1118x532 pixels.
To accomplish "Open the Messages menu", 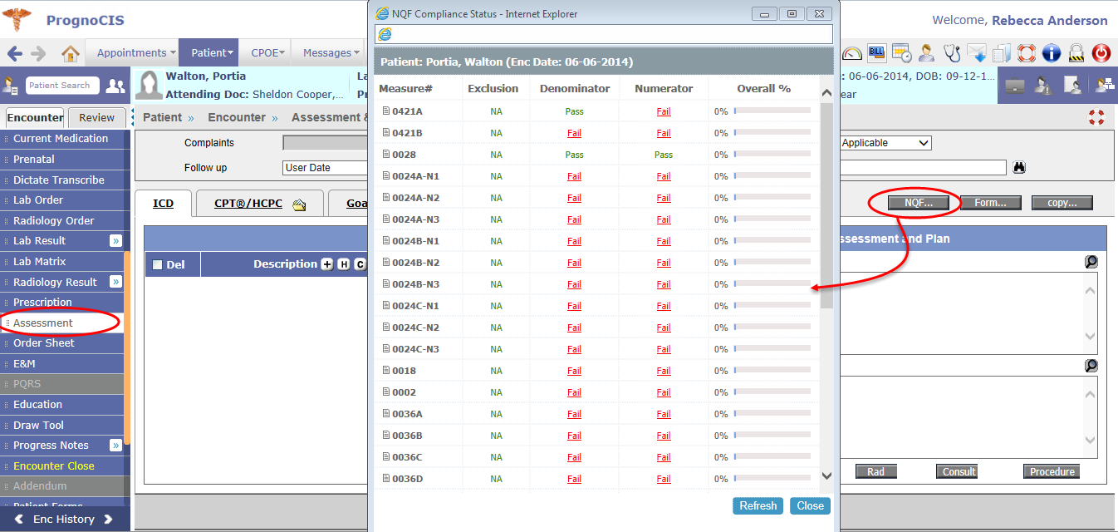I will click(x=330, y=53).
